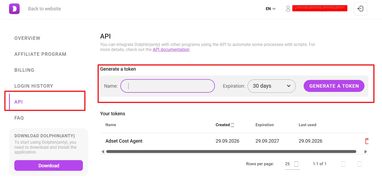Click the Generate a Token button
Screen dimensions: 382x183
point(334,86)
